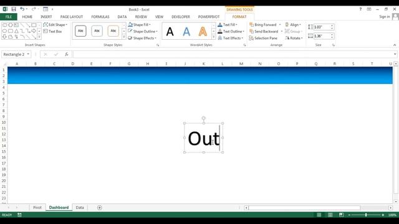Image resolution: width=399 pixels, height=224 pixels.
Task: Switch to the INSERT tab
Action: pos(46,17)
